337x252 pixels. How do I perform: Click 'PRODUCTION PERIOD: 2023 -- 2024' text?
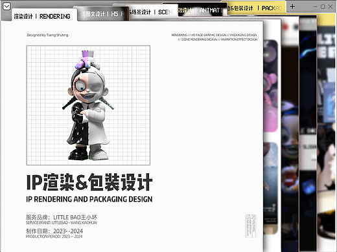(x=54, y=236)
